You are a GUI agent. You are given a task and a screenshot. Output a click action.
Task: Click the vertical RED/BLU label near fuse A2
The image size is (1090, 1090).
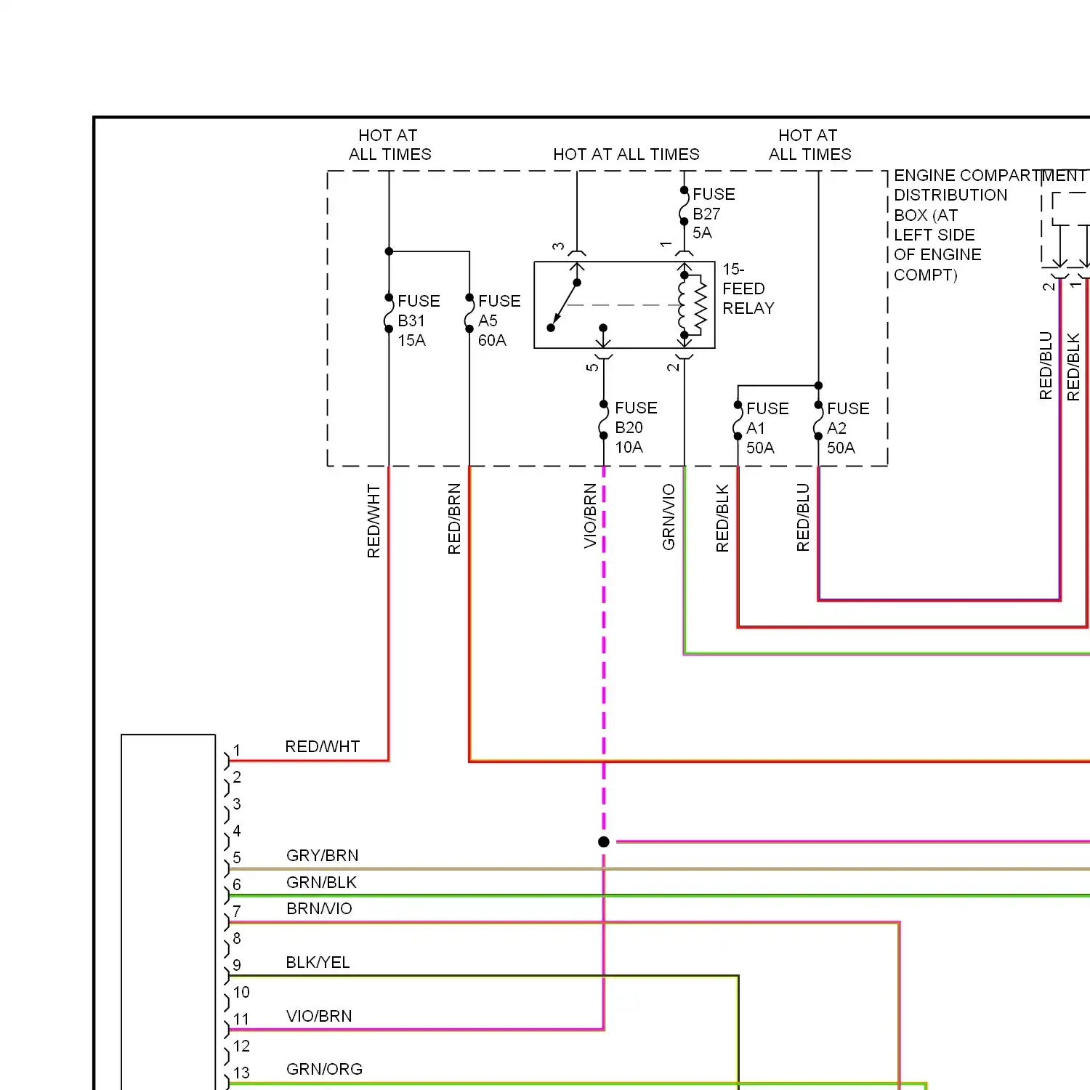tap(803, 517)
